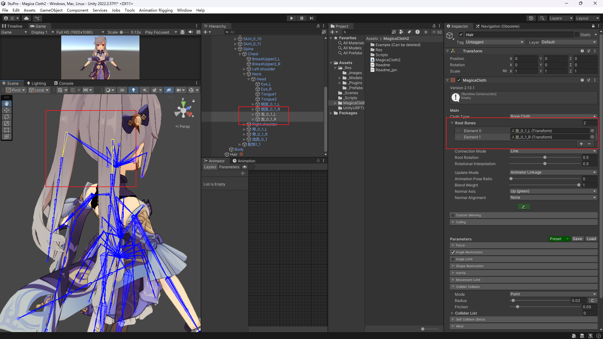Expand the Collider List foldout

coord(452,313)
